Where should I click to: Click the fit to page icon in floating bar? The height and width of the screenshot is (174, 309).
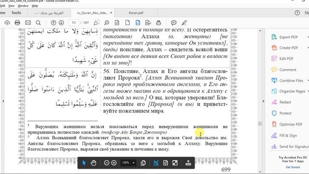click(166, 163)
